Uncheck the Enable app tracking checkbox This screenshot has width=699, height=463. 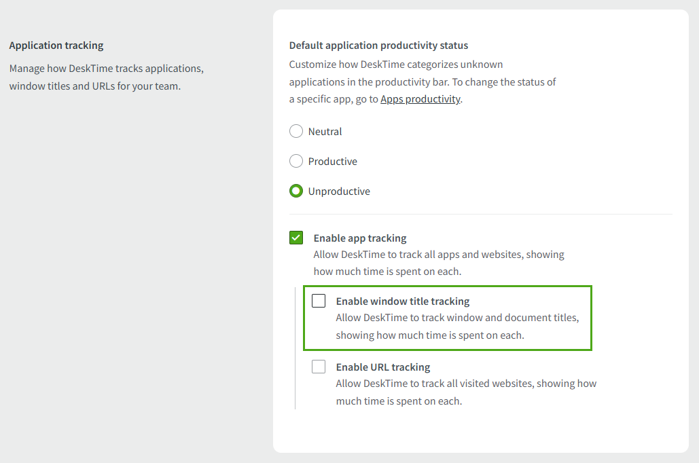click(296, 238)
